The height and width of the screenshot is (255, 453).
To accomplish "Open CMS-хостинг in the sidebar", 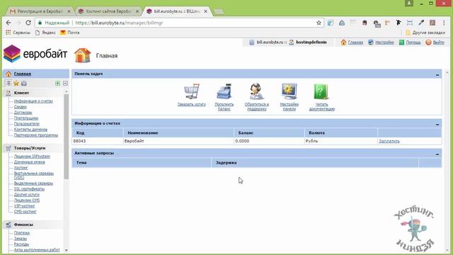I will pyautogui.click(x=25, y=212).
